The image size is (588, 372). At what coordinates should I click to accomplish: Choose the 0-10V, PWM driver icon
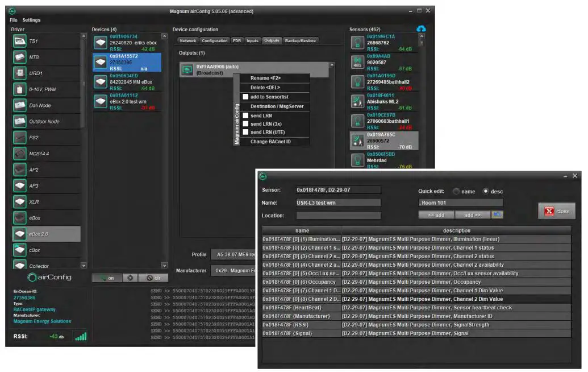point(19,89)
